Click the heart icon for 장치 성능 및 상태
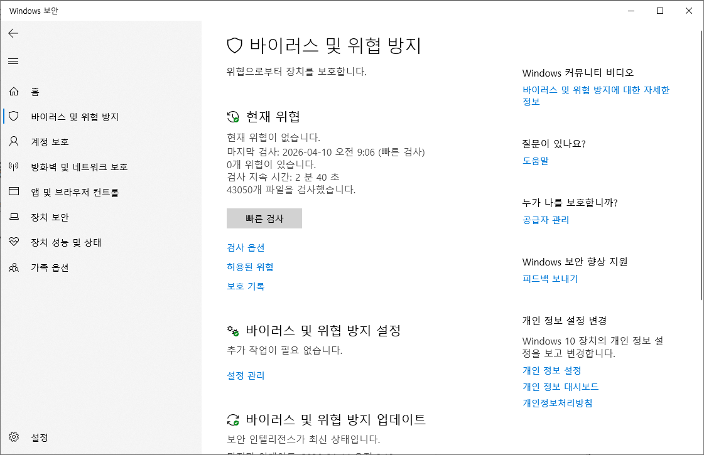Screen dimensions: 704x455 click(x=14, y=242)
